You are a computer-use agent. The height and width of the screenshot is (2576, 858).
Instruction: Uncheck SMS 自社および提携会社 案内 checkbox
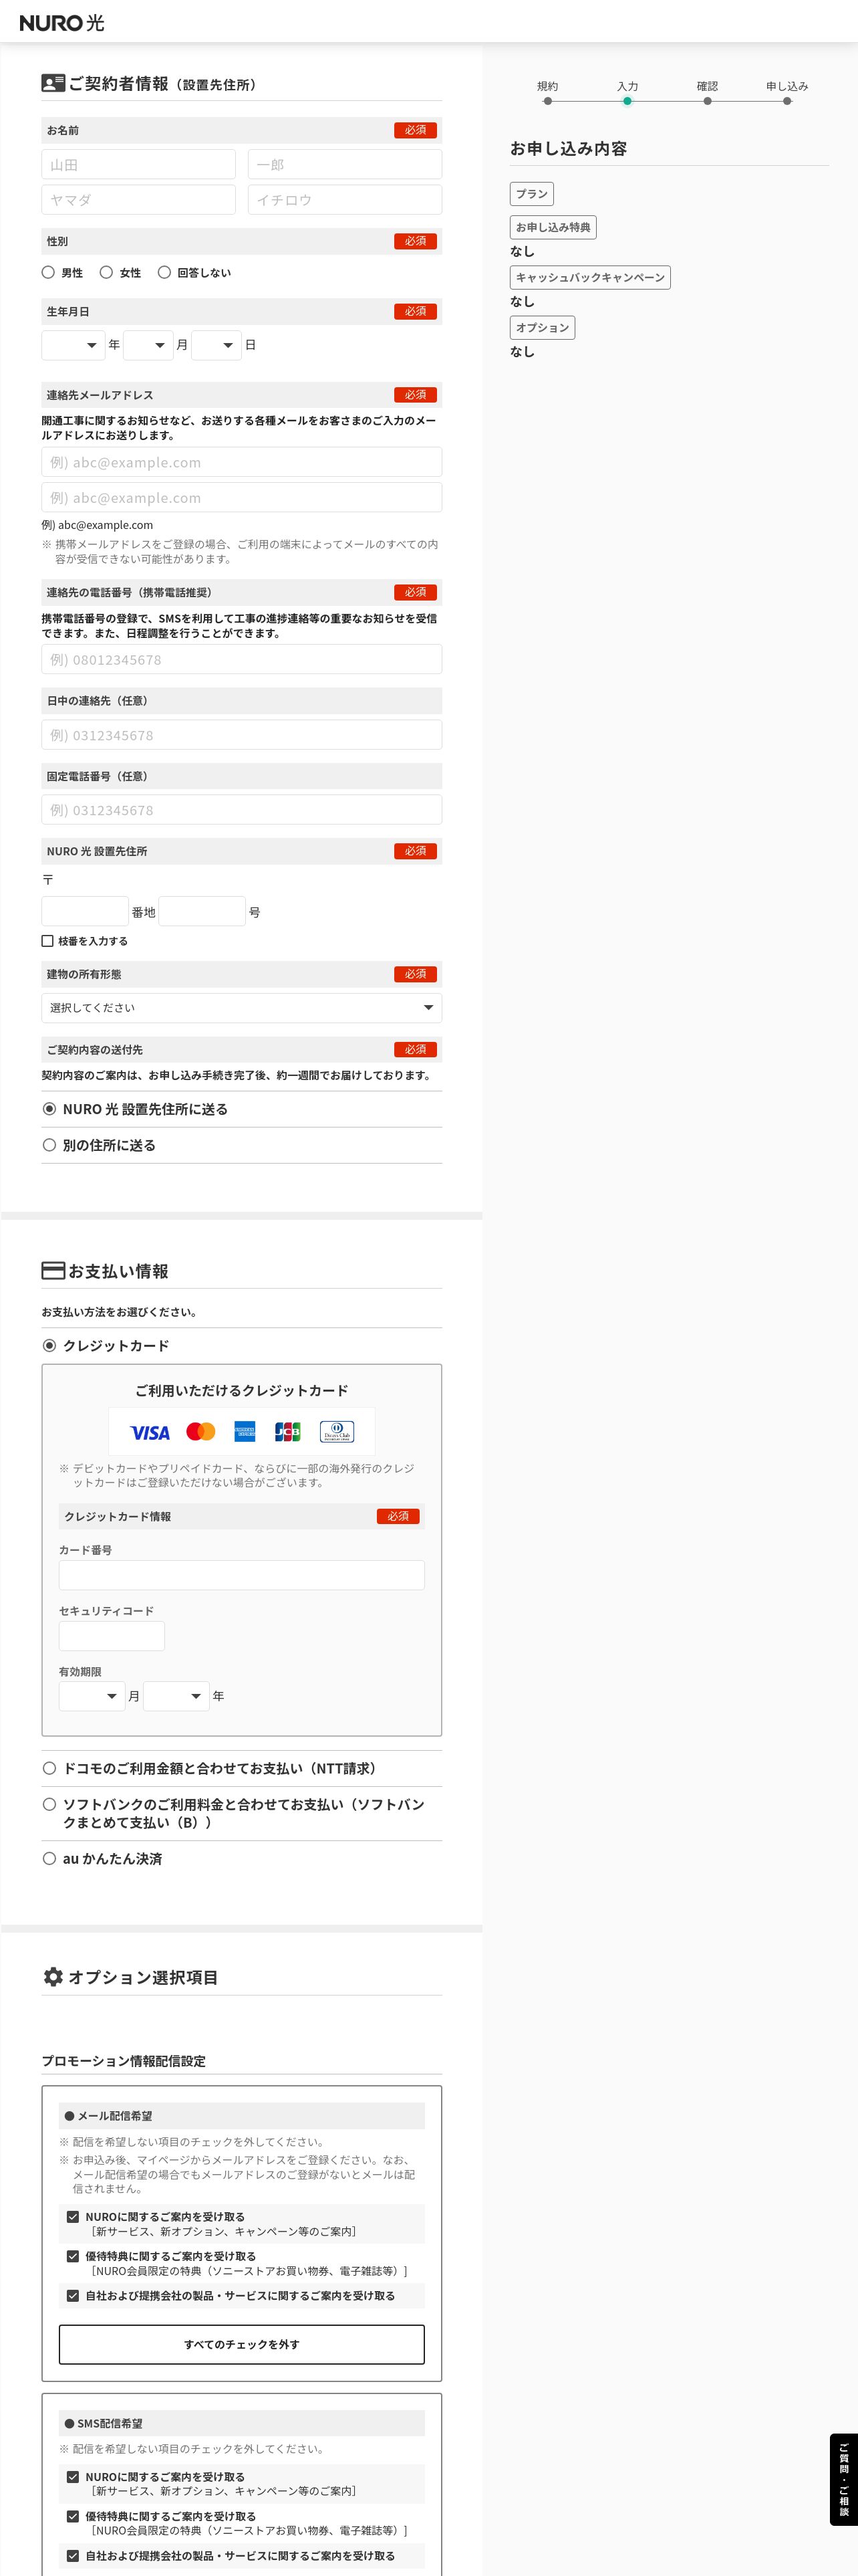coord(73,2555)
